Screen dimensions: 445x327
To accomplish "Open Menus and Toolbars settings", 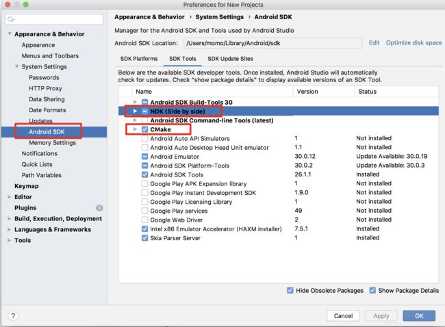I will (50, 56).
